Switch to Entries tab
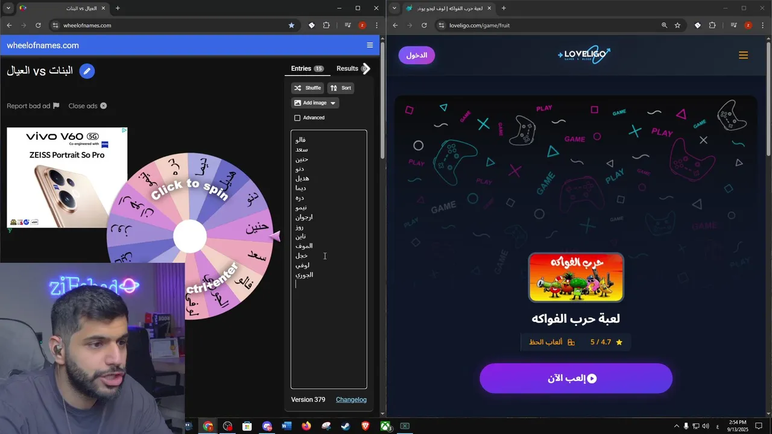The width and height of the screenshot is (772, 434). 307,69
